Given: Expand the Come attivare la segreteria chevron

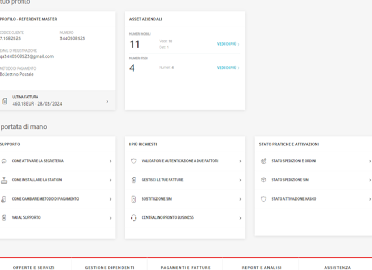Looking at the screenshot, I should click(110, 161).
